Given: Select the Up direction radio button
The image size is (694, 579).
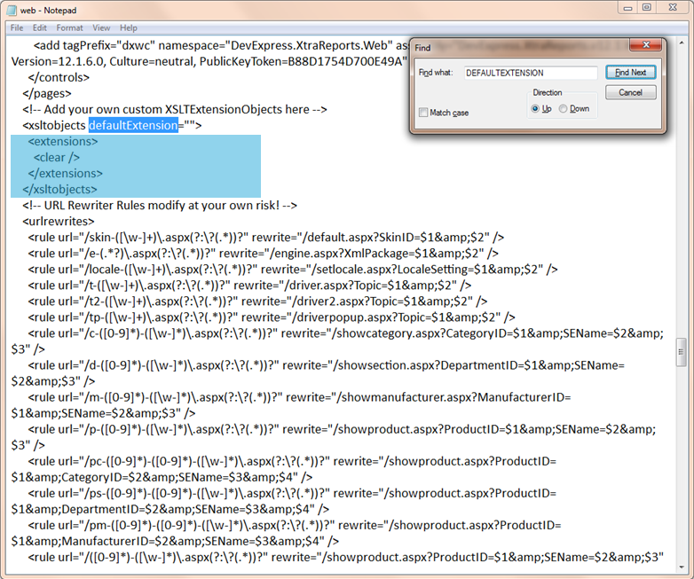Looking at the screenshot, I should (x=535, y=109).
